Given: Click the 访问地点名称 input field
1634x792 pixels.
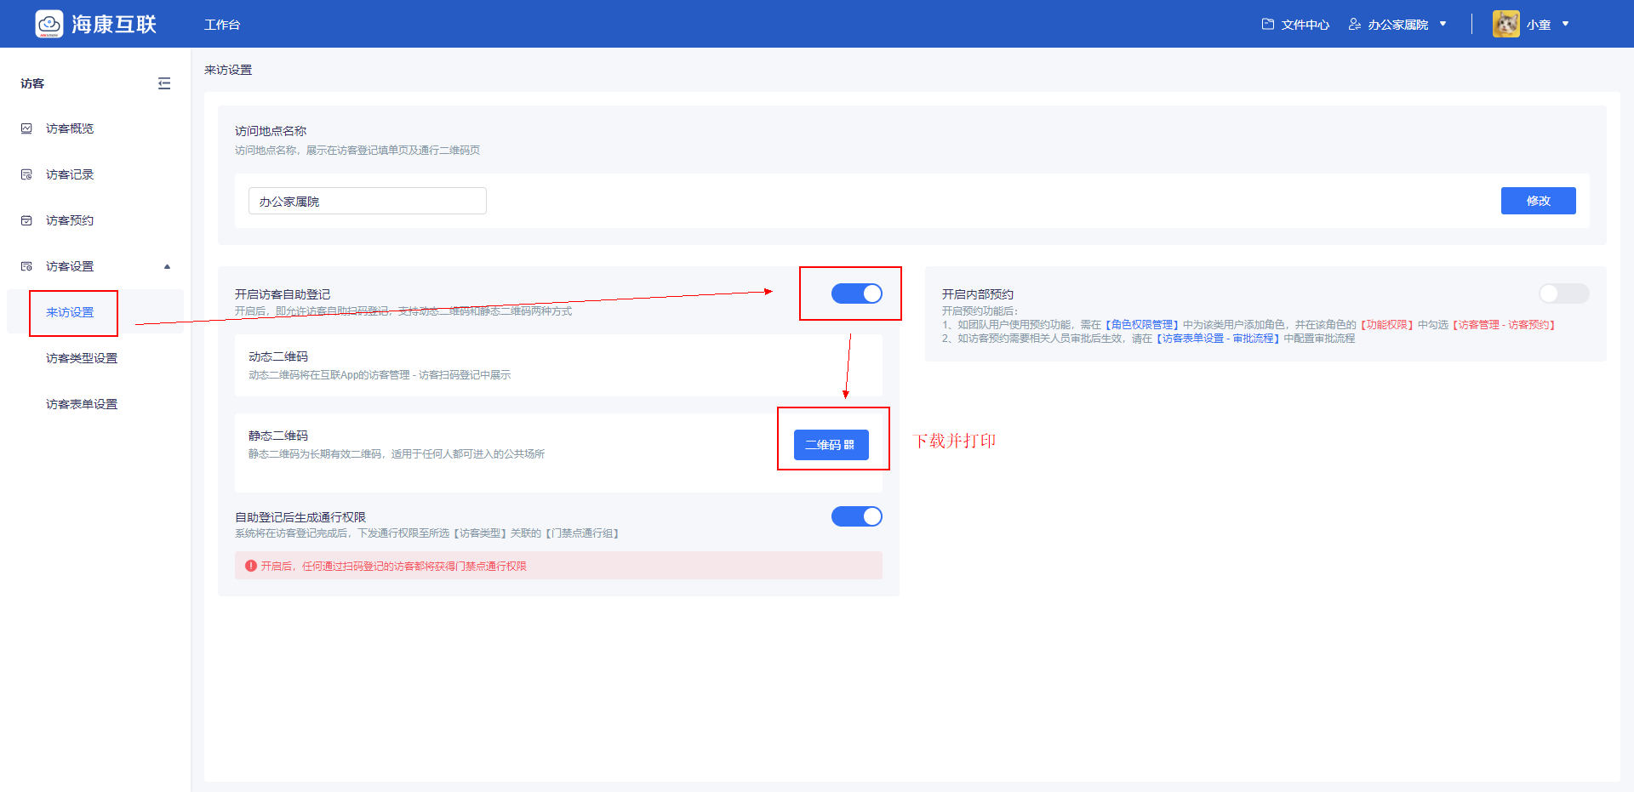Looking at the screenshot, I should 367,202.
